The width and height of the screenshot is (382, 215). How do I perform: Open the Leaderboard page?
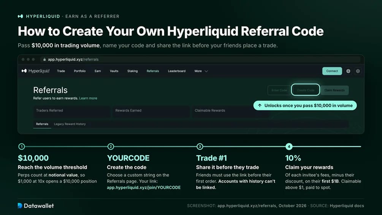click(x=177, y=71)
